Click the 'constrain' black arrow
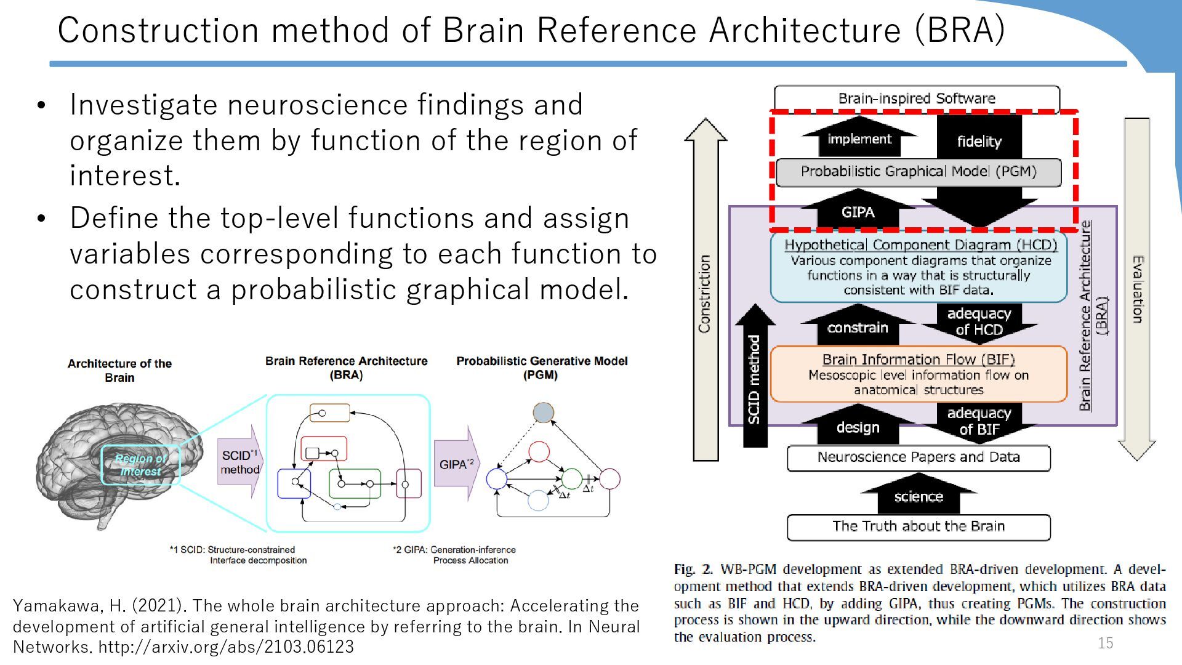The image size is (1182, 665). (x=858, y=326)
